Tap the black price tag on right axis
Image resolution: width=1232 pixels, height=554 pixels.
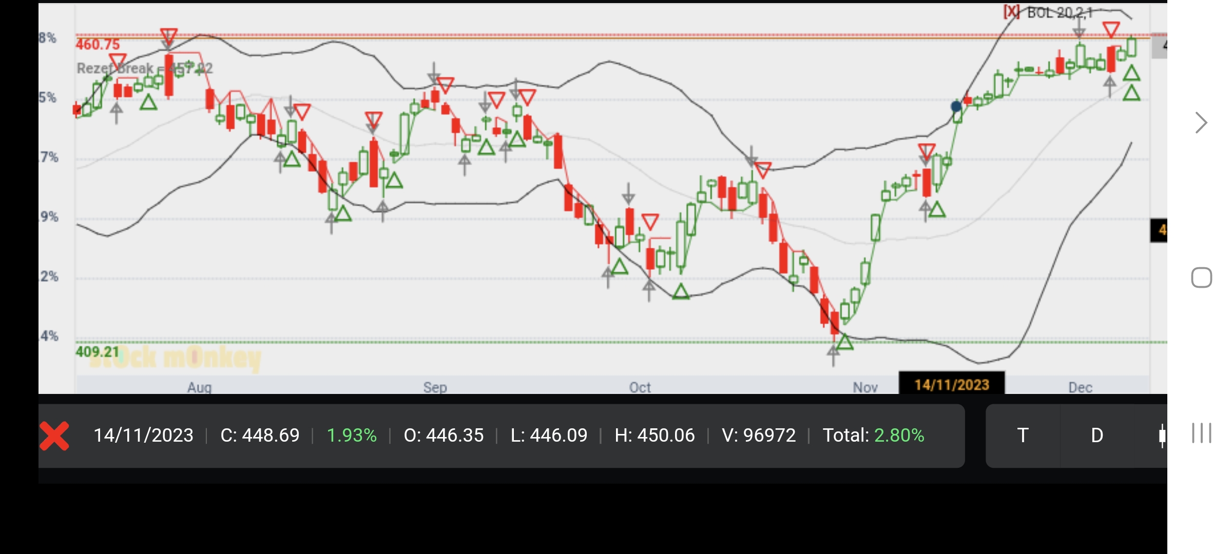pyautogui.click(x=1159, y=230)
